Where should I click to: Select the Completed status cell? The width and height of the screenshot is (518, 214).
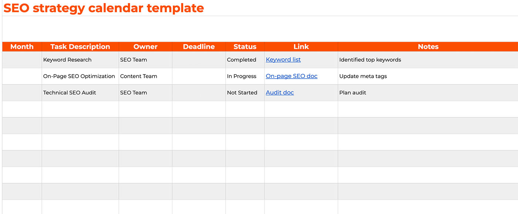[242, 60]
